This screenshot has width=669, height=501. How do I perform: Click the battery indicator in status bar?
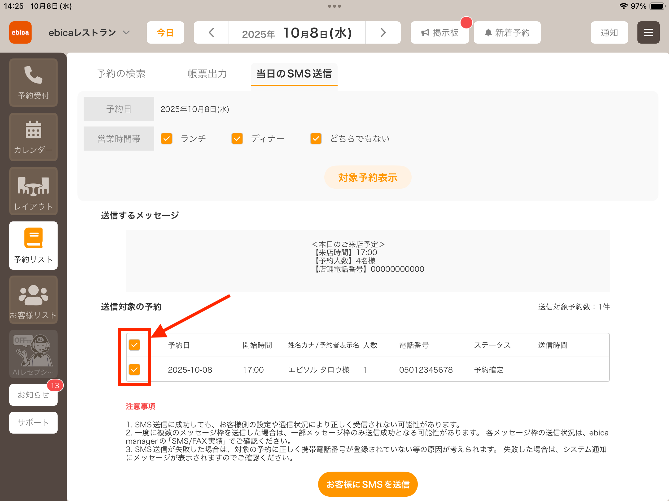658,6
